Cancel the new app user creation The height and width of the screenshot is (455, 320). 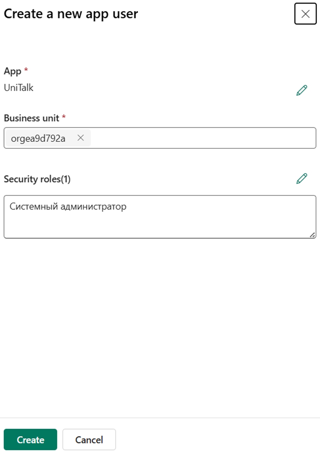coord(89,440)
